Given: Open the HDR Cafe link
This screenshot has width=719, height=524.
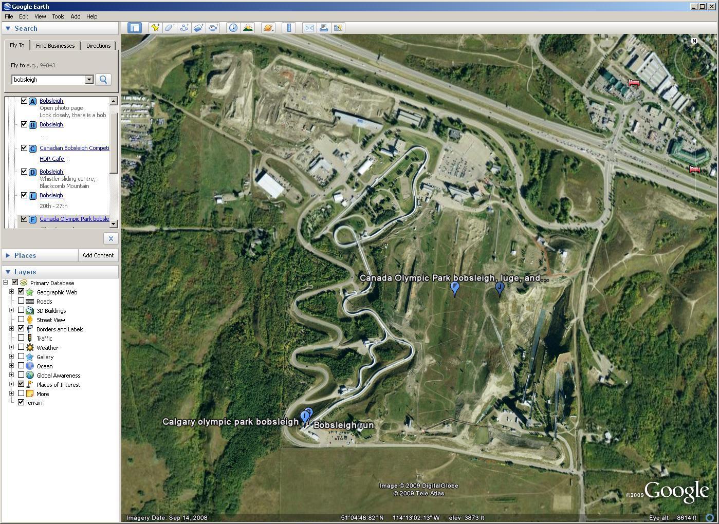Looking at the screenshot, I should click(52, 159).
